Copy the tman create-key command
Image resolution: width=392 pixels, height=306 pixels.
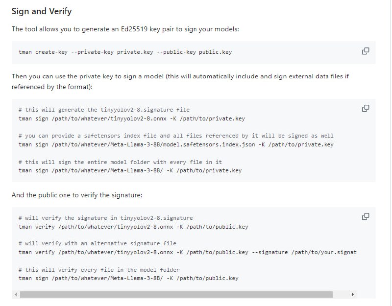pos(365,51)
